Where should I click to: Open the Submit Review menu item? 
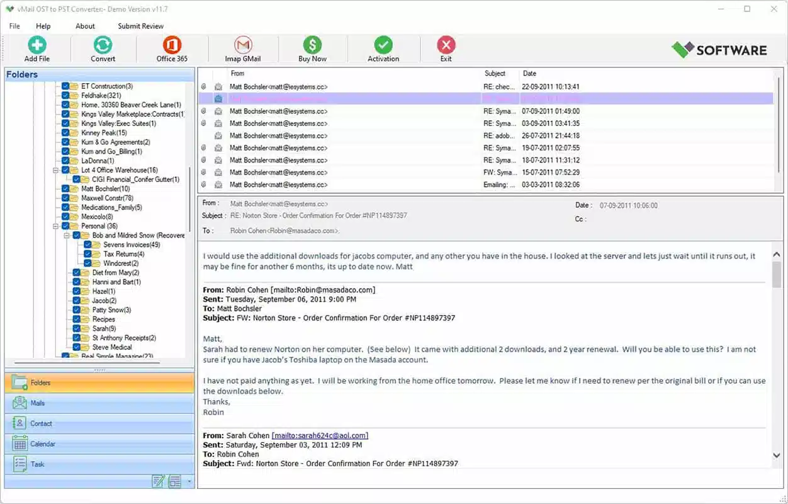140,26
